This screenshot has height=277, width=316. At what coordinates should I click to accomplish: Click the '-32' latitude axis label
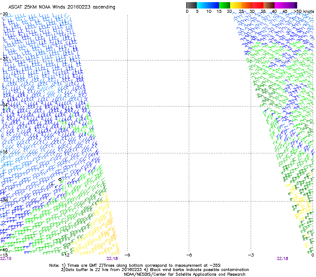point(4,59)
